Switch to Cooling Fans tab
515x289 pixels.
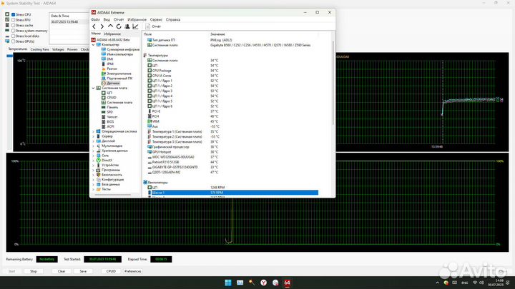pos(40,49)
